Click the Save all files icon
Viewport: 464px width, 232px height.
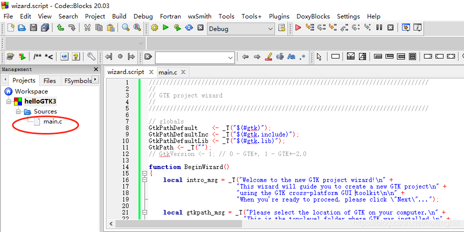coord(45,28)
